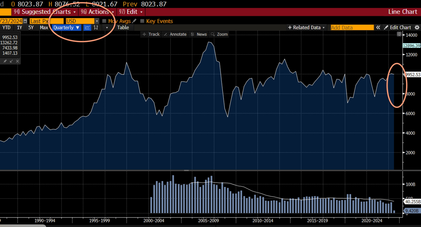The height and width of the screenshot is (227, 421).
Task: Open the calendar date picker icon
Action: 24,21
